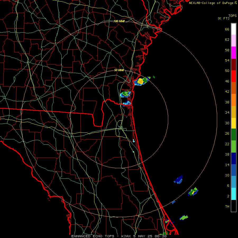Click the "54" legend value
The image size is (238, 238).
pyautogui.click(x=227, y=60)
